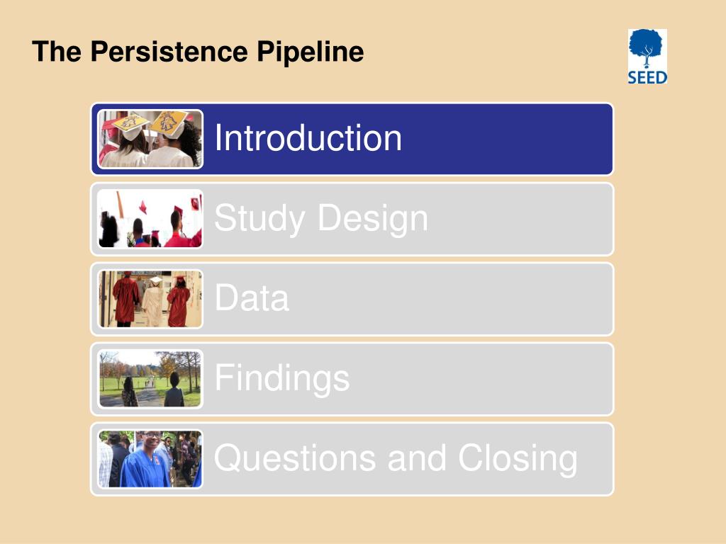The height and width of the screenshot is (544, 726).
Task: Click the park walkway thumbnail beside Findings
Action: tap(150, 379)
